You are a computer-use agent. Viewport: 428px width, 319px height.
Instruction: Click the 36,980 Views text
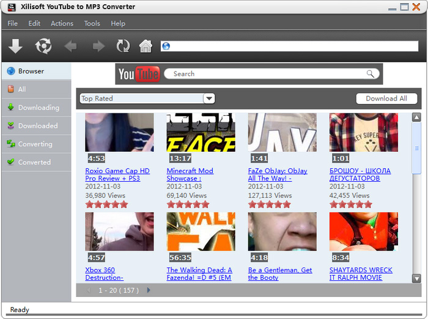point(105,195)
